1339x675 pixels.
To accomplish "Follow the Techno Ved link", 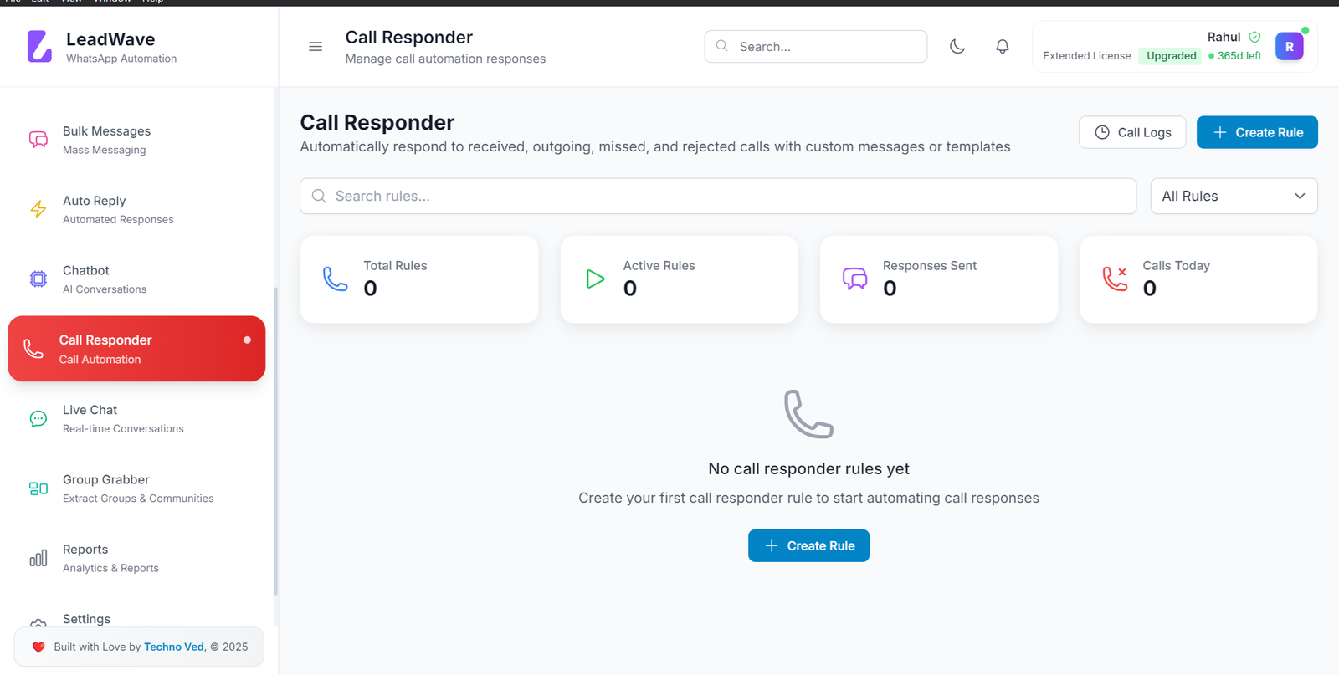I will [174, 647].
